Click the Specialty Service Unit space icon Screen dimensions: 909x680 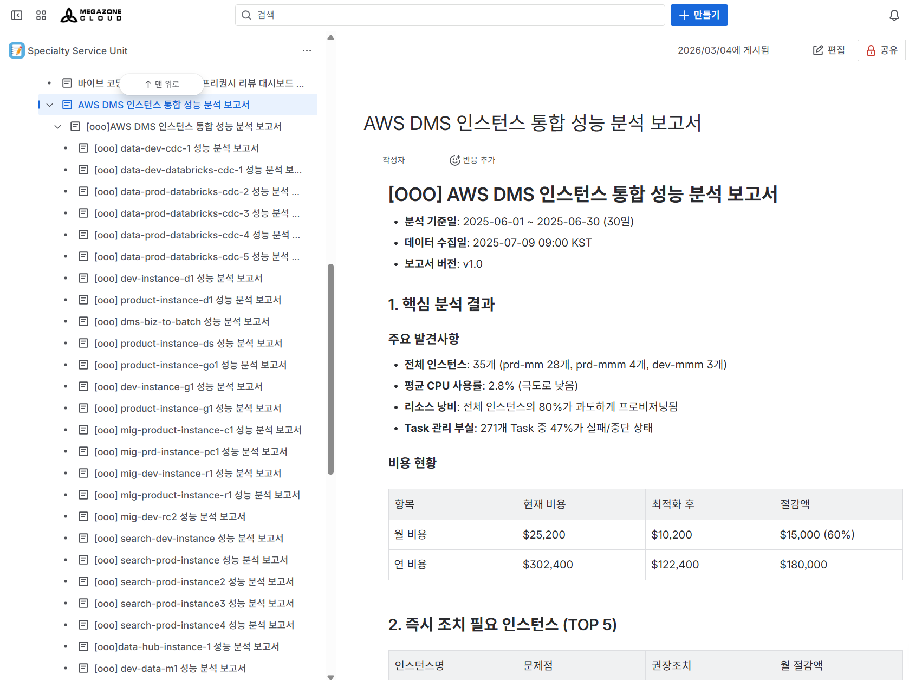[x=17, y=50]
